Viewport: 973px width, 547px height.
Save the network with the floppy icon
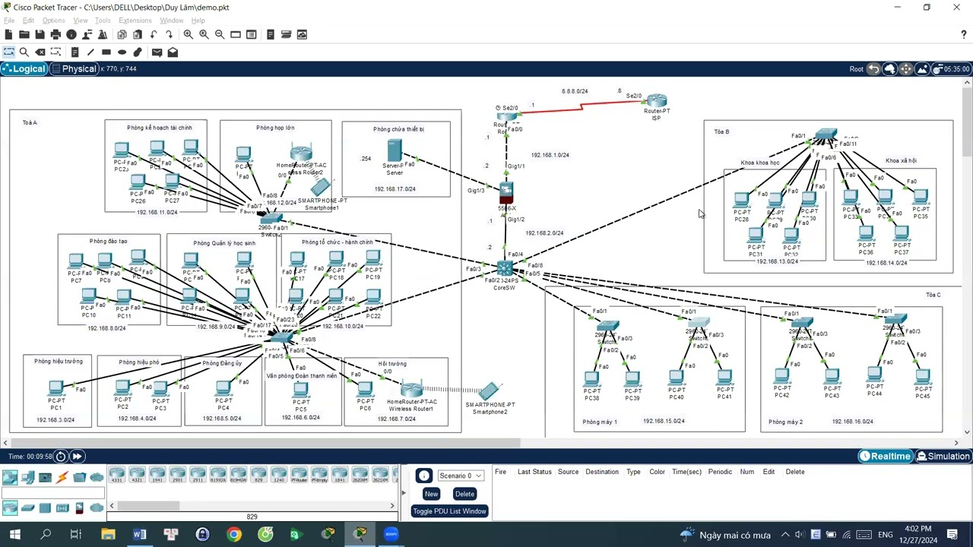40,34
